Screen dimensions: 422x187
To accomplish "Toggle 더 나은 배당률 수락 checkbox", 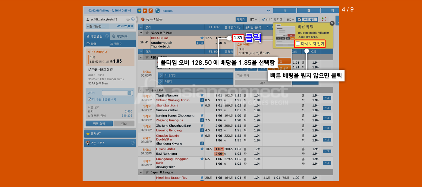I will pos(90,99).
